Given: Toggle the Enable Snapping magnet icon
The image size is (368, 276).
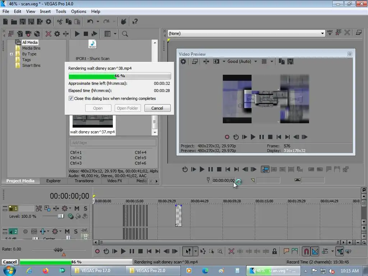Looking at the screenshot, I should coord(306,251).
